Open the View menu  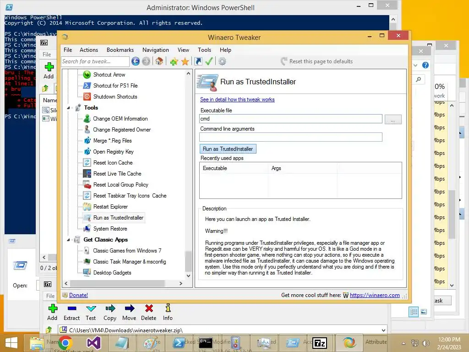click(x=183, y=50)
